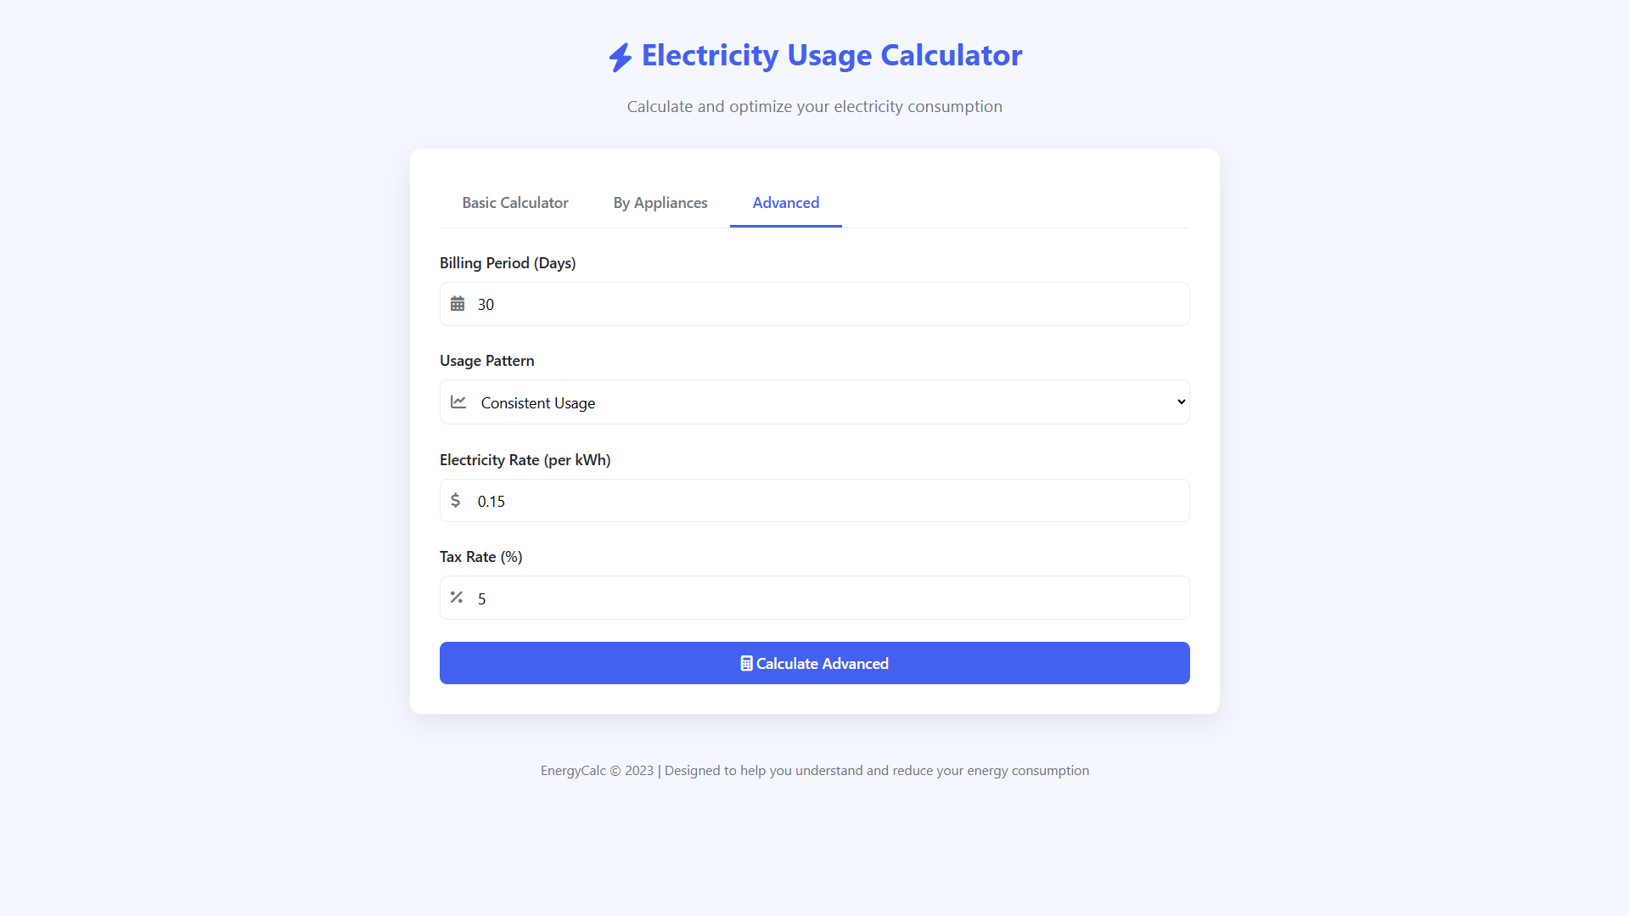Click the Usage Pattern label

(x=487, y=361)
